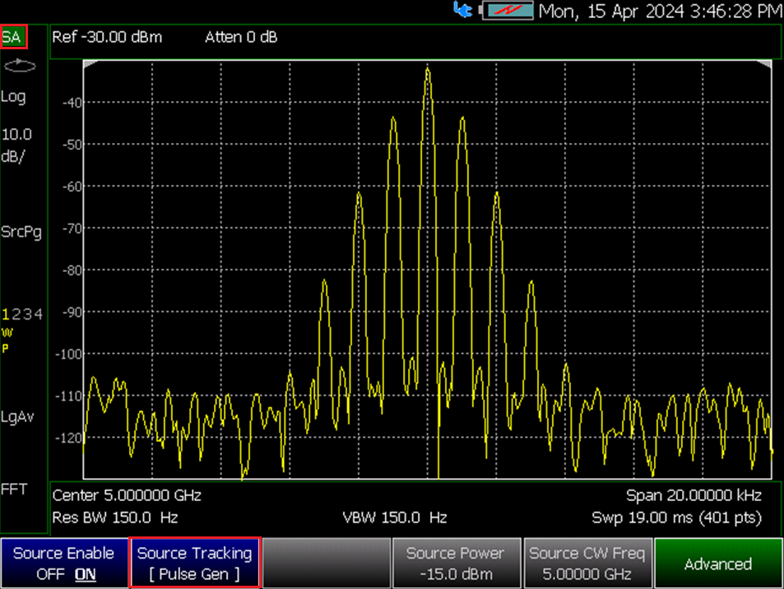Select trace 2 indicator
Image resolution: width=784 pixels, height=589 pixels.
click(x=16, y=314)
